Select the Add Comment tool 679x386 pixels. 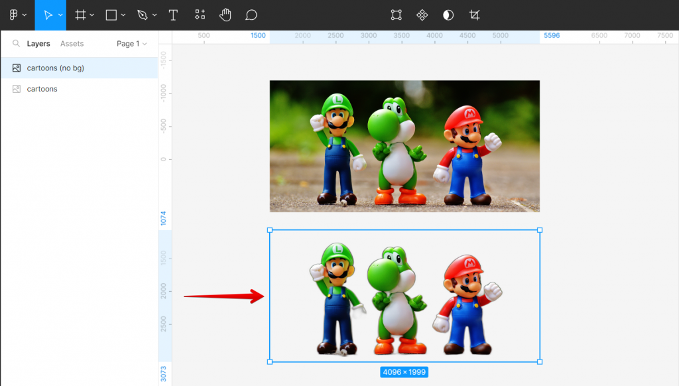coord(251,15)
